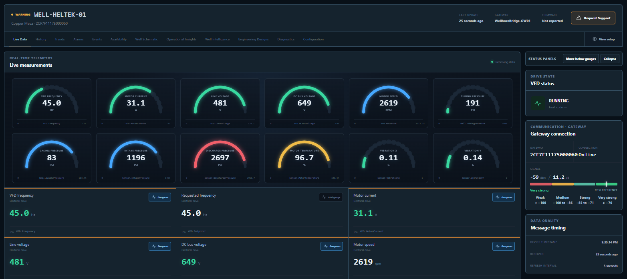The height and width of the screenshot is (279, 627).
Task: Toggle the DC bus voltage Gauge on button
Action: click(x=332, y=246)
